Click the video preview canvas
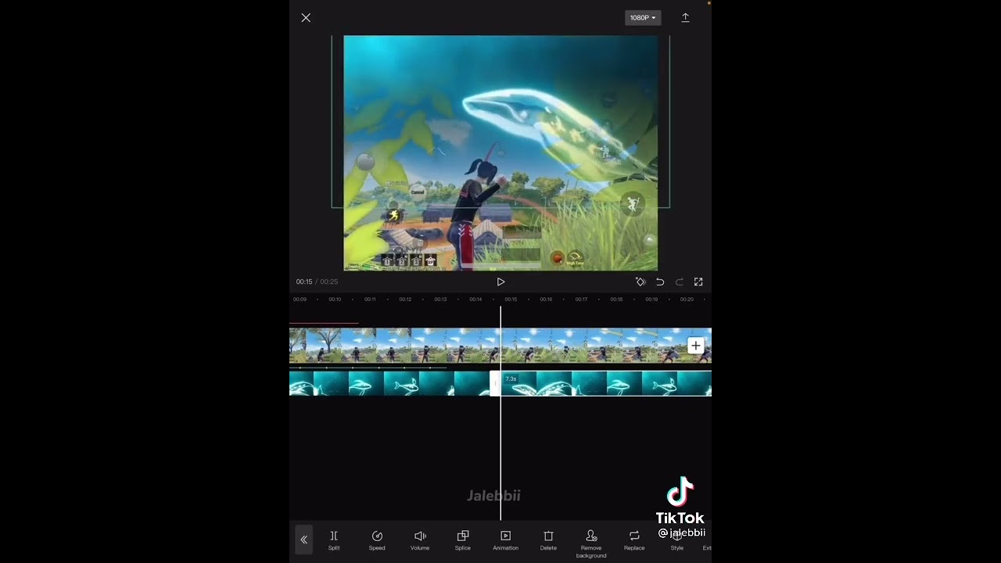Image resolution: width=1001 pixels, height=563 pixels. [500, 153]
